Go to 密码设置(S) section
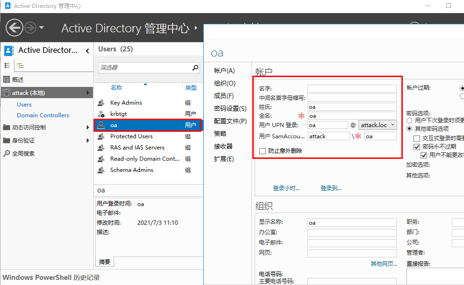Screen dimensions: 464x285 [x=230, y=108]
